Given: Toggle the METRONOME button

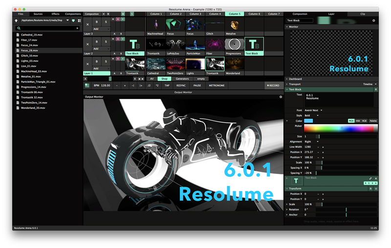Looking at the screenshot, I should coord(217,85).
